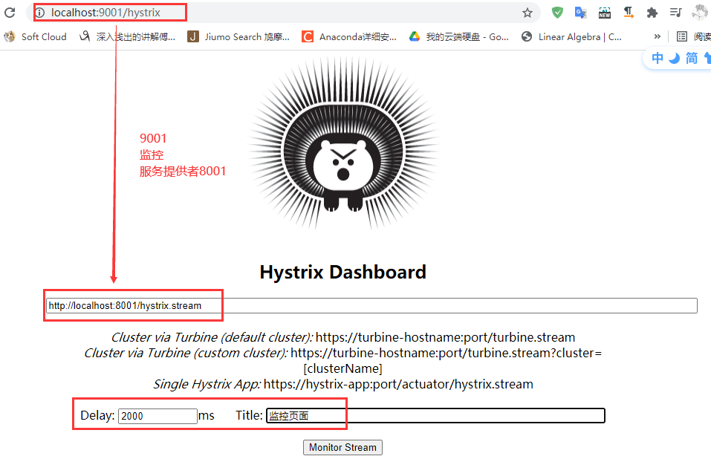The width and height of the screenshot is (711, 459).
Task: Open the Anaconda详细安... bookmark
Action: (350, 36)
